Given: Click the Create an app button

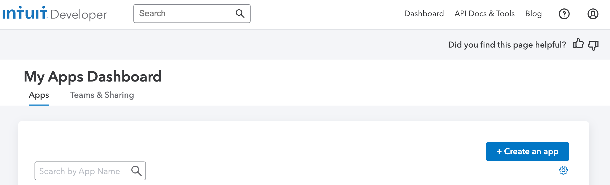Looking at the screenshot, I should coord(527,152).
